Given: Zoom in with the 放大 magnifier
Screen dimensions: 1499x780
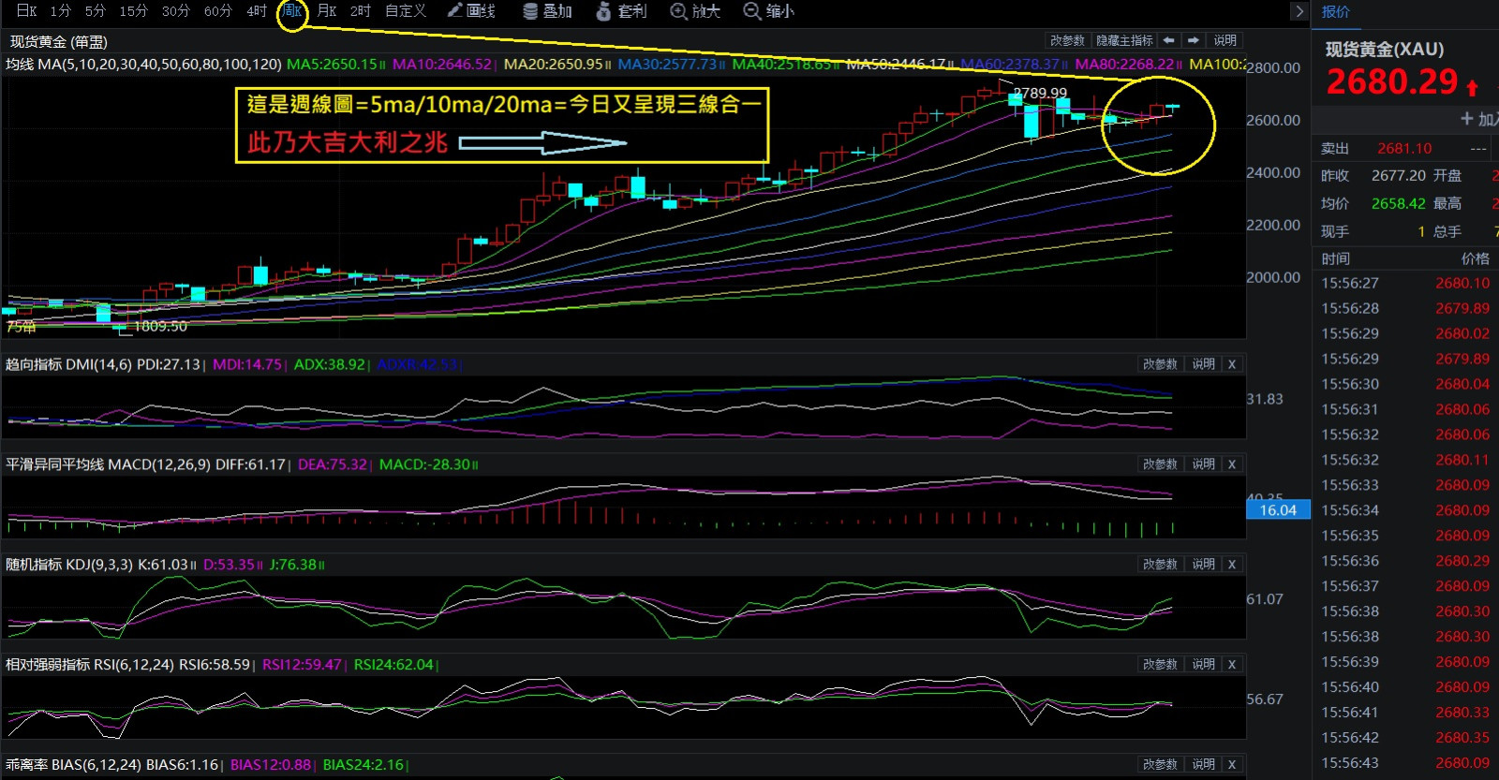Looking at the screenshot, I should point(695,11).
